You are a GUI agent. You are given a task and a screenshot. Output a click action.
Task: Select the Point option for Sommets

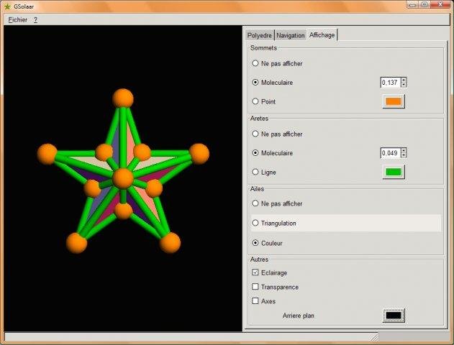(255, 102)
